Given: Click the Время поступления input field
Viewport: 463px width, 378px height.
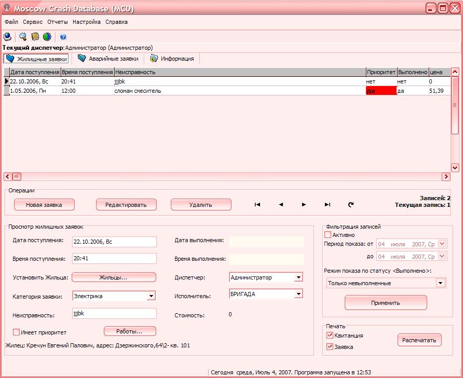Looking at the screenshot, I should [x=114, y=259].
